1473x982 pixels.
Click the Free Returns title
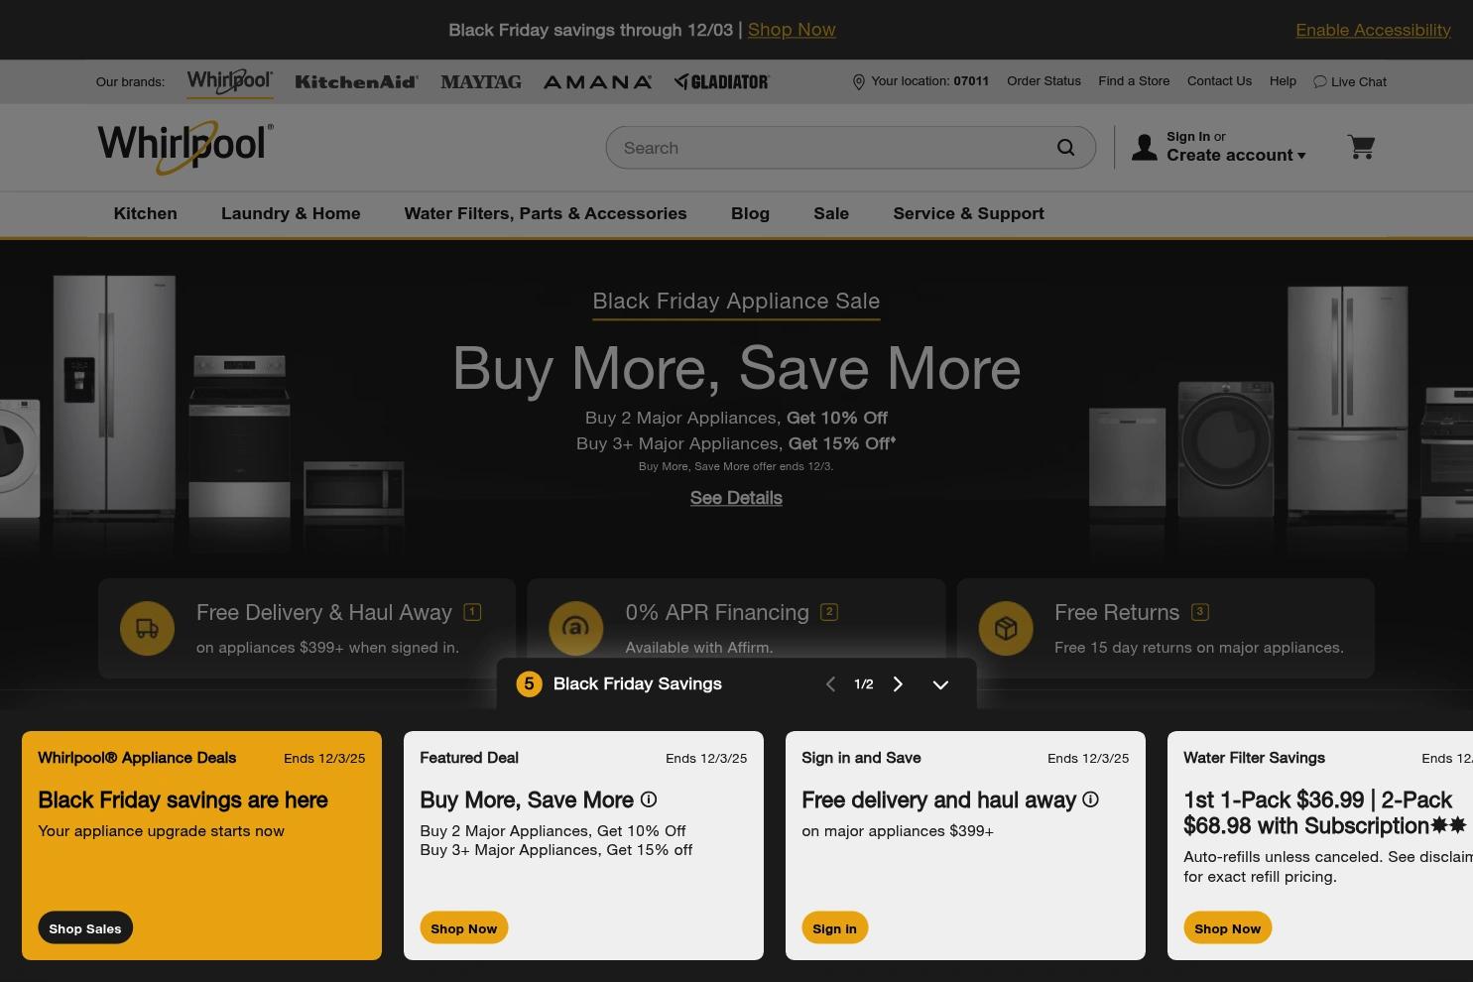(1117, 613)
